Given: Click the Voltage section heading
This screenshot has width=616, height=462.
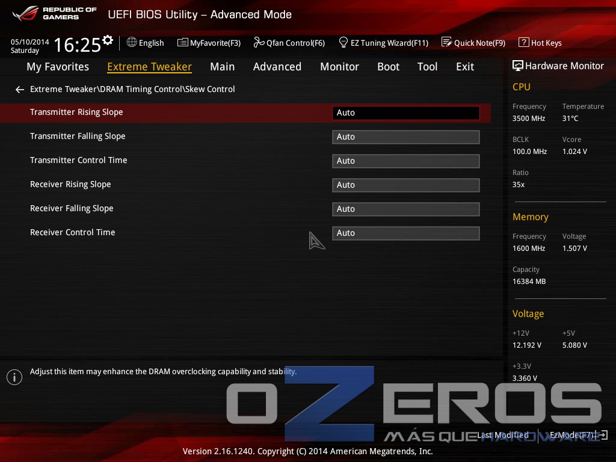Looking at the screenshot, I should [528, 314].
